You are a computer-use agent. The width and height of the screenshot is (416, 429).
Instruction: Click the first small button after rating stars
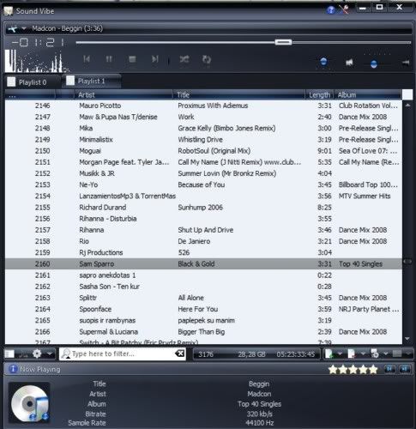tap(389, 369)
